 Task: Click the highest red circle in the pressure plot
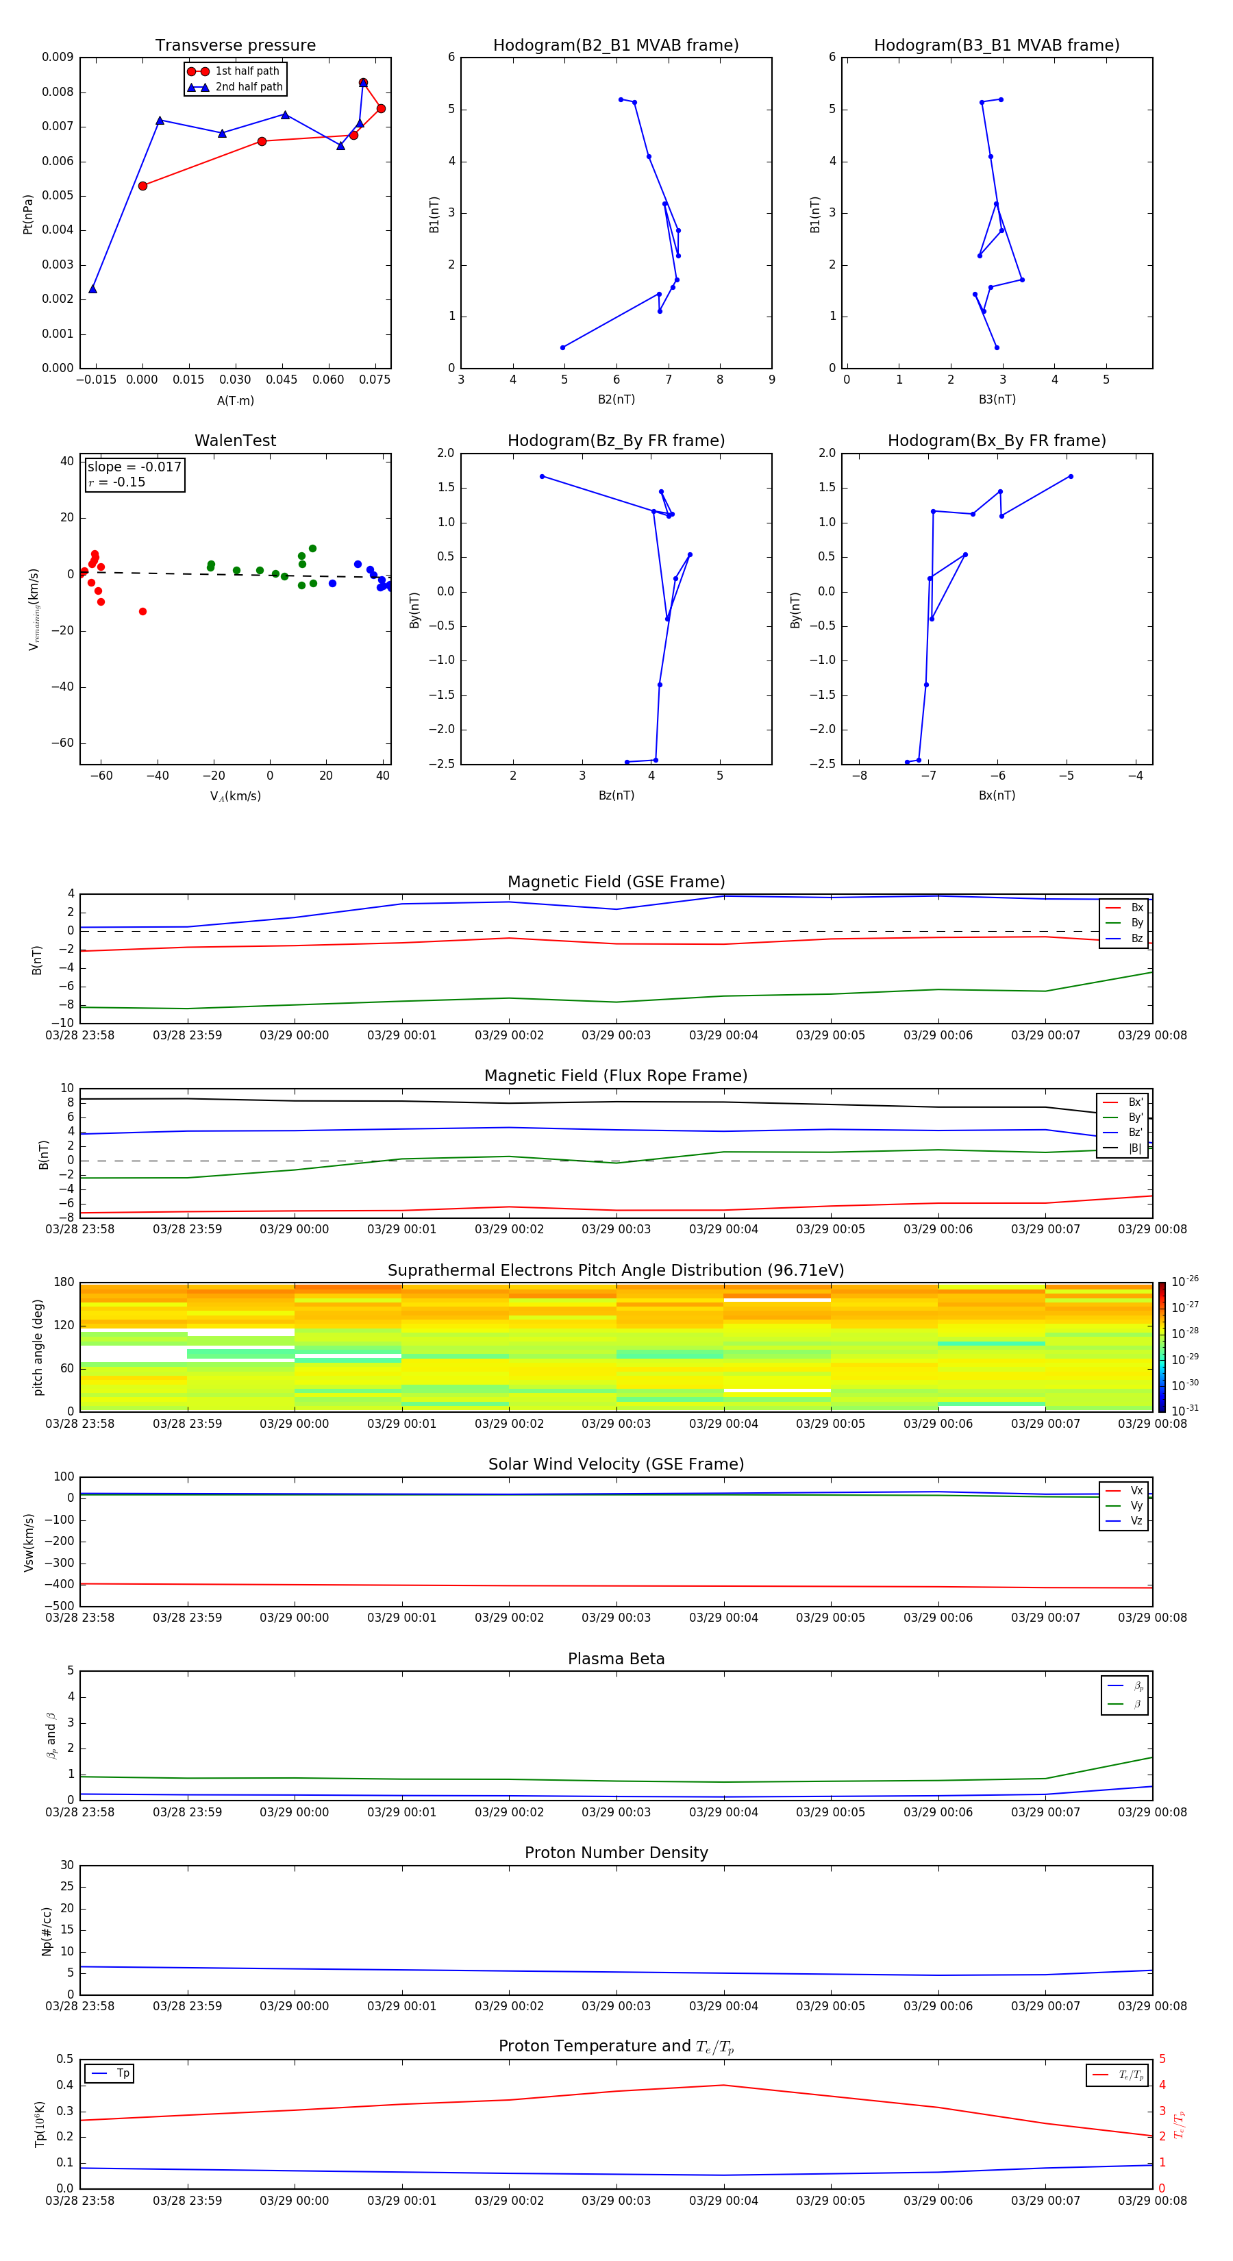363,82
